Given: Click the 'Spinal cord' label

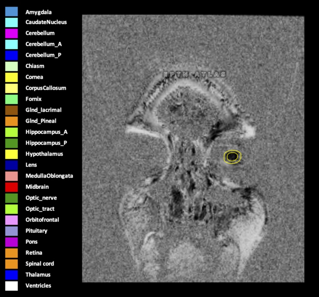Looking at the screenshot, I should point(40,263).
